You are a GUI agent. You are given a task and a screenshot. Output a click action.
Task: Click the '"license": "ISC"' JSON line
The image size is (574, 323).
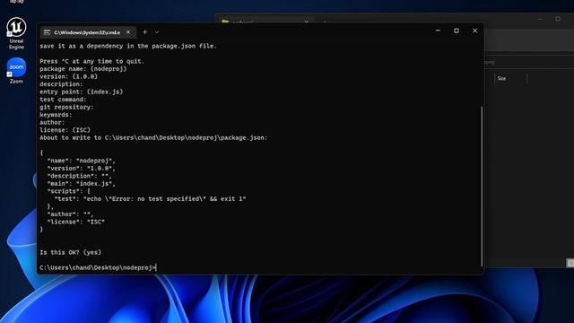[x=75, y=222]
